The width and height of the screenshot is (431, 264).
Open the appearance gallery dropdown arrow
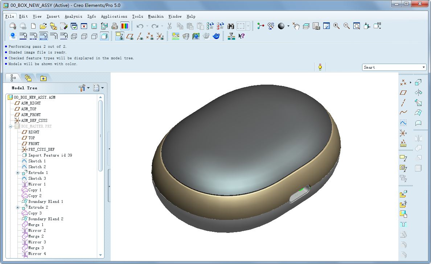coord(288,26)
